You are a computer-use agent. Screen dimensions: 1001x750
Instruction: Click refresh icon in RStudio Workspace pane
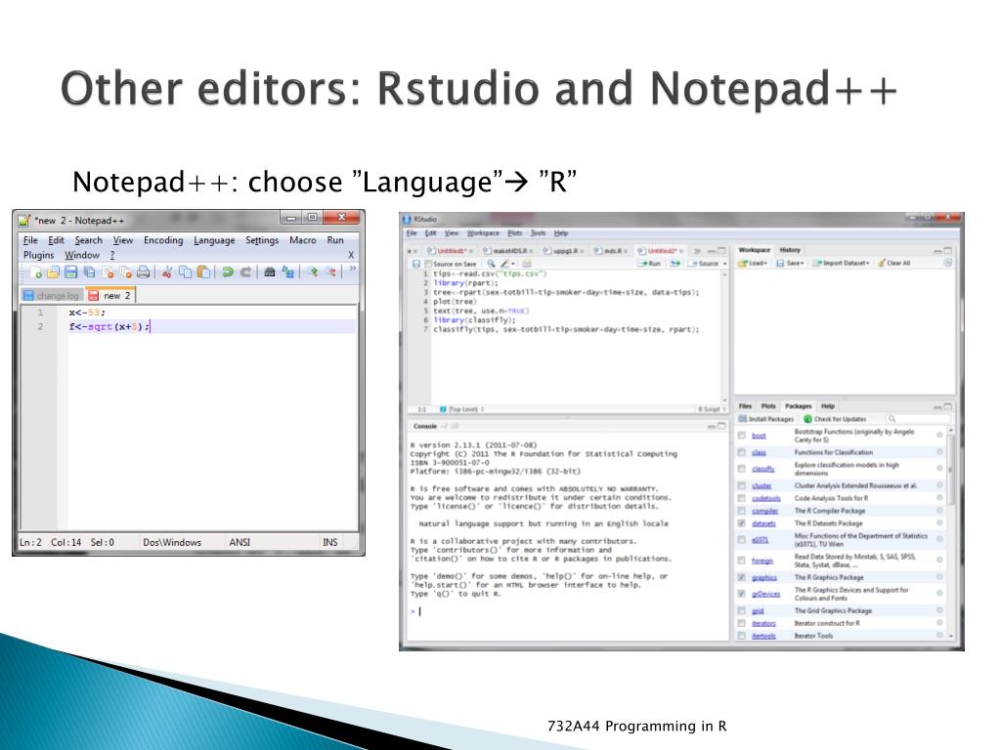[x=948, y=263]
